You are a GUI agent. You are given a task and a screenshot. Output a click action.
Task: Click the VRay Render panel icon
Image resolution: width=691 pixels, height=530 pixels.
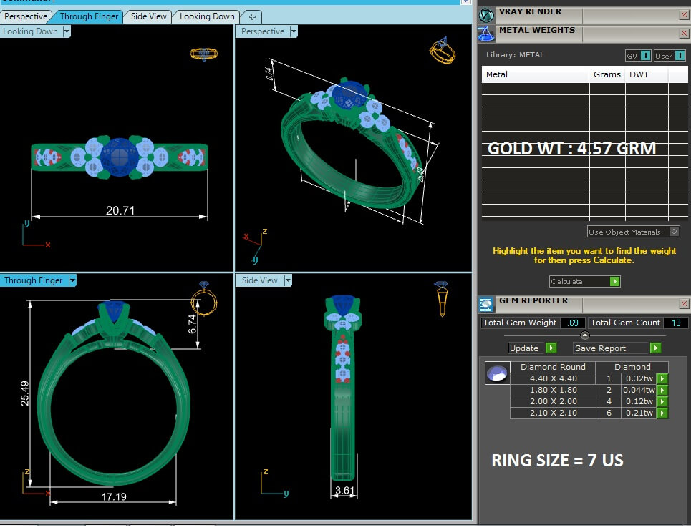point(486,15)
